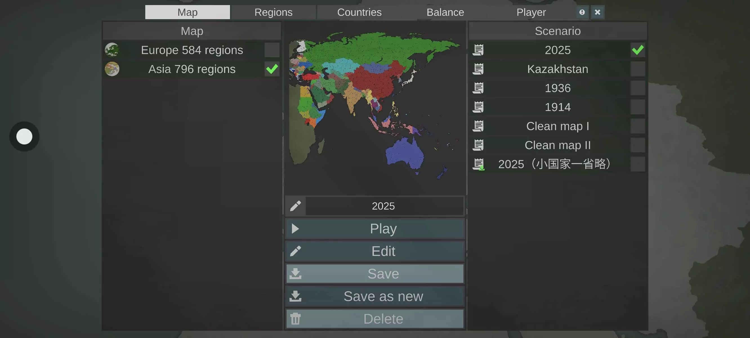Screen dimensions: 750x338
Task: Click the white floating circle button
Action: coord(24,136)
